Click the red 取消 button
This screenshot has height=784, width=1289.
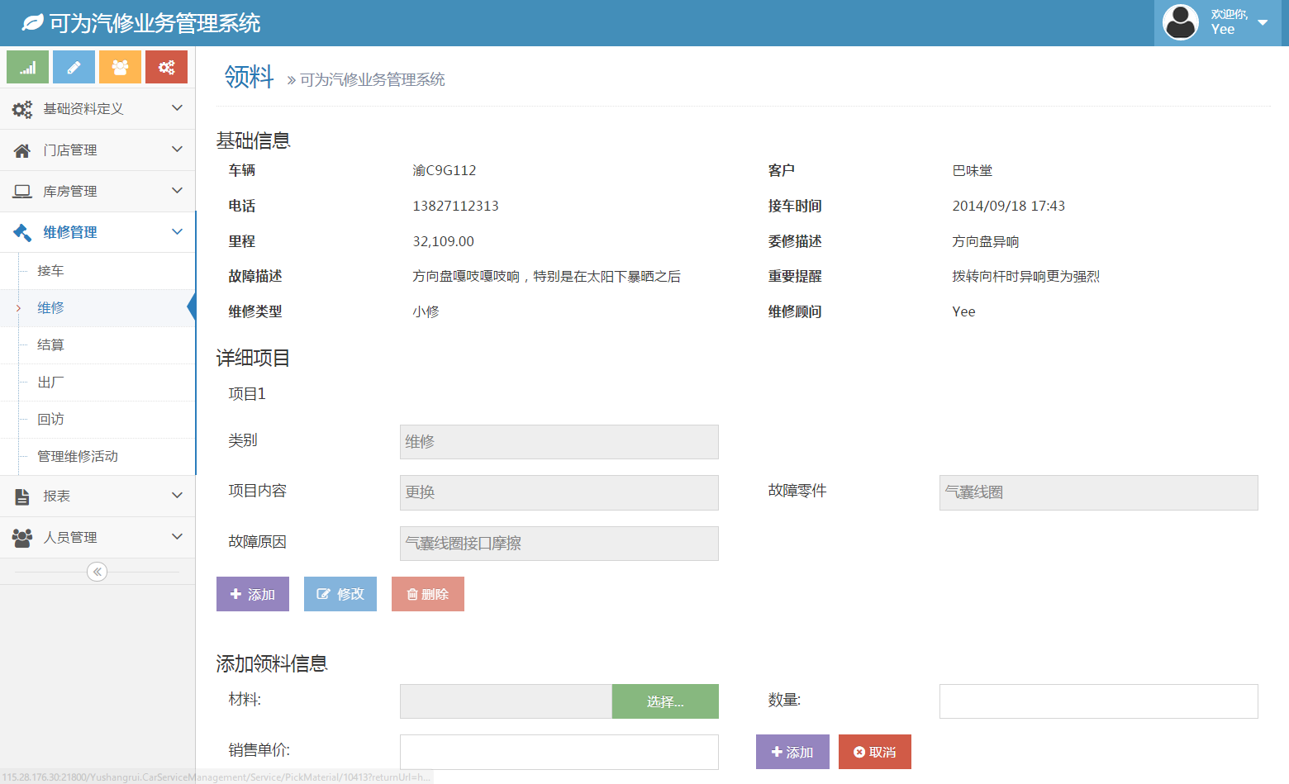point(874,752)
